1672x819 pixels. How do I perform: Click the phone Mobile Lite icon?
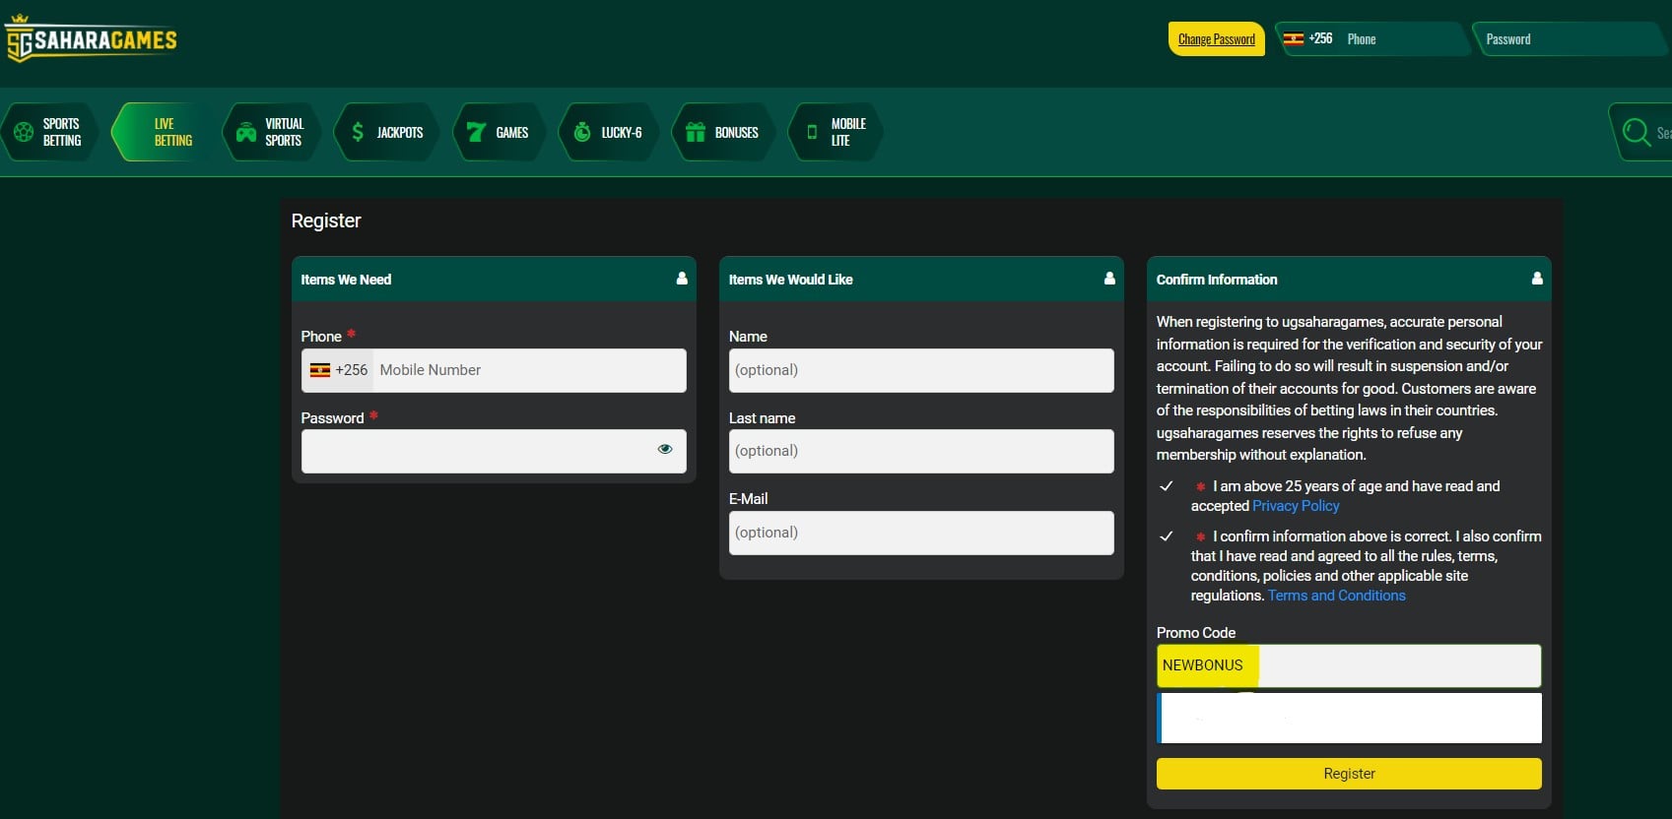812,132
